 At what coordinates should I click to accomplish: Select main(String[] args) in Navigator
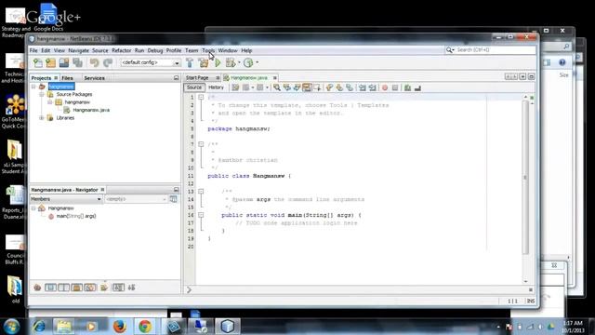[x=76, y=216]
